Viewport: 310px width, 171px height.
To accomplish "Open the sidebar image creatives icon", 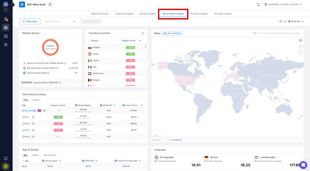I will (6, 36).
